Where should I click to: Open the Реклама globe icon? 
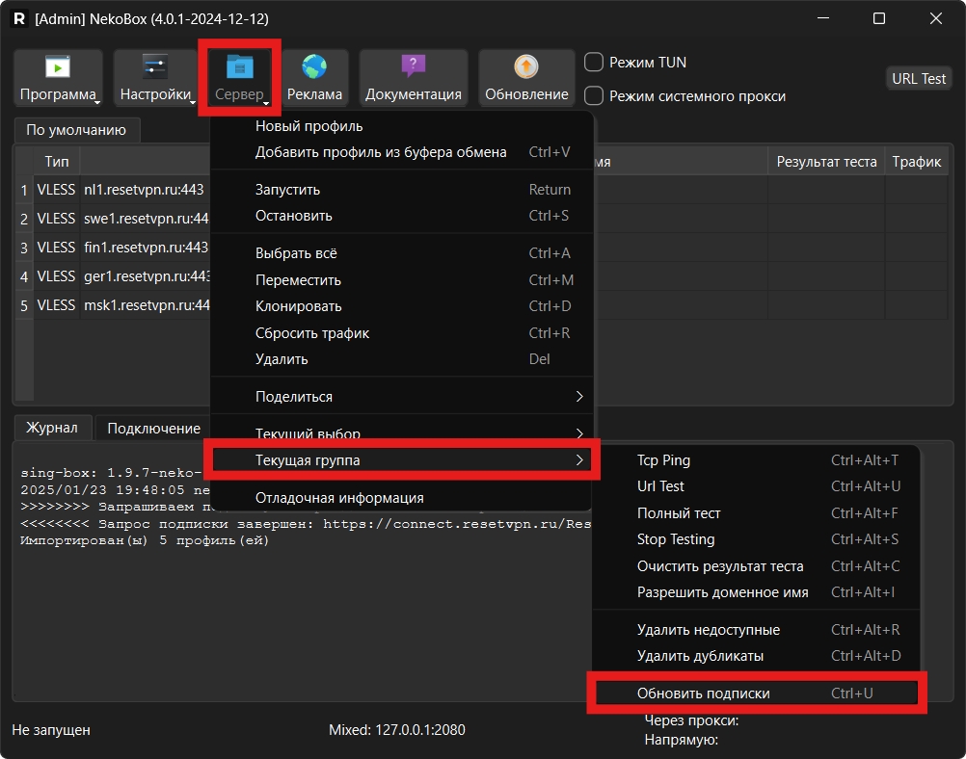coord(314,67)
